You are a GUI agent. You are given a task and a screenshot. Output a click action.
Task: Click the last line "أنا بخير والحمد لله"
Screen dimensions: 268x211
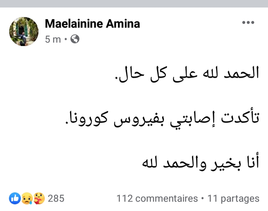click(201, 163)
